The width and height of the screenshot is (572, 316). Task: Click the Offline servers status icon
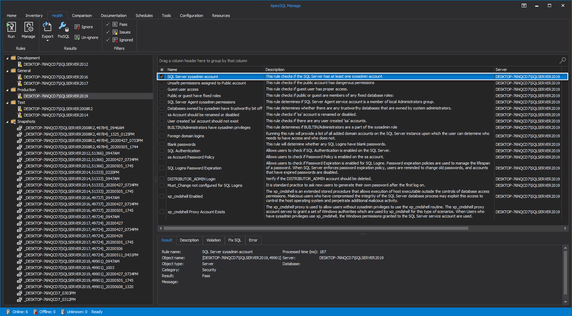click(x=35, y=312)
